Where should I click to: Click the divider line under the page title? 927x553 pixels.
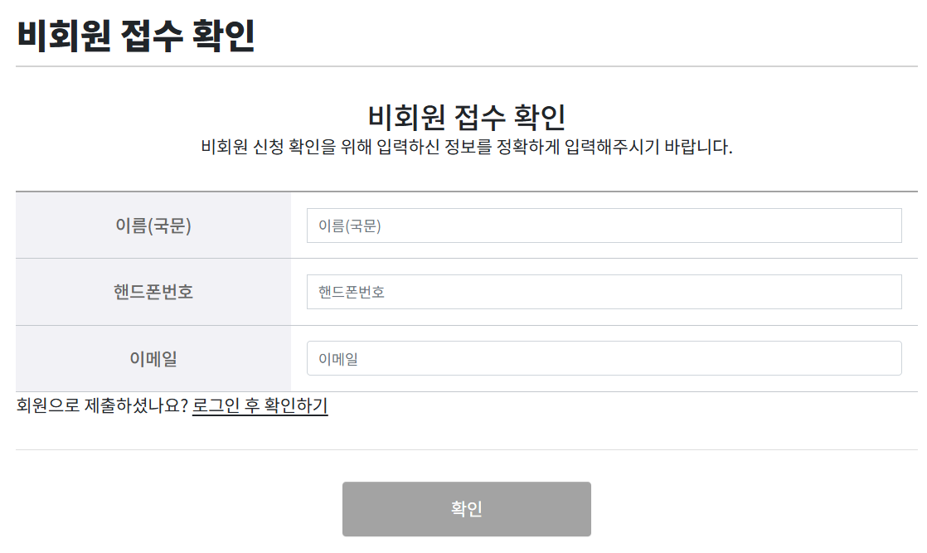pyautogui.click(x=466, y=66)
